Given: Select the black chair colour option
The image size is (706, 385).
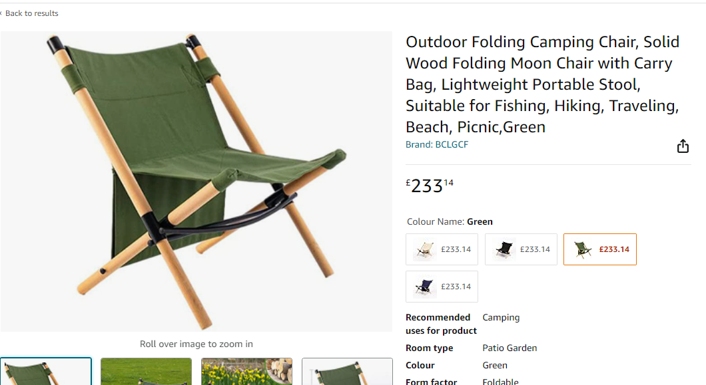Looking at the screenshot, I should [521, 249].
